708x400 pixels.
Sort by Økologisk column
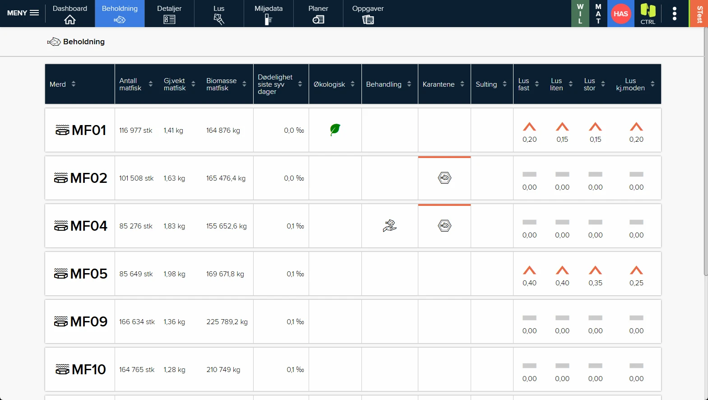pos(352,84)
